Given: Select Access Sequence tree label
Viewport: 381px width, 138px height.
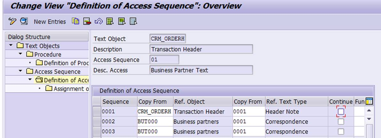Looking at the screenshot, I should [x=57, y=72].
